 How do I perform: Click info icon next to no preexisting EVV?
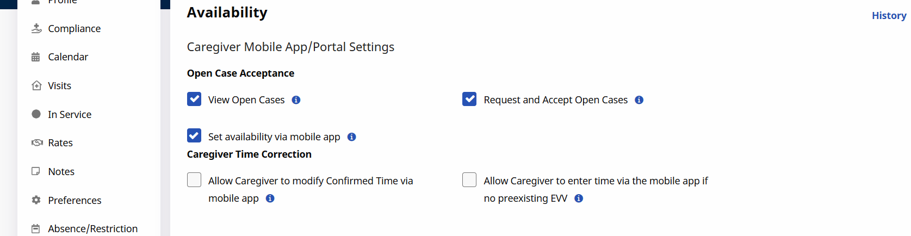coord(579,198)
